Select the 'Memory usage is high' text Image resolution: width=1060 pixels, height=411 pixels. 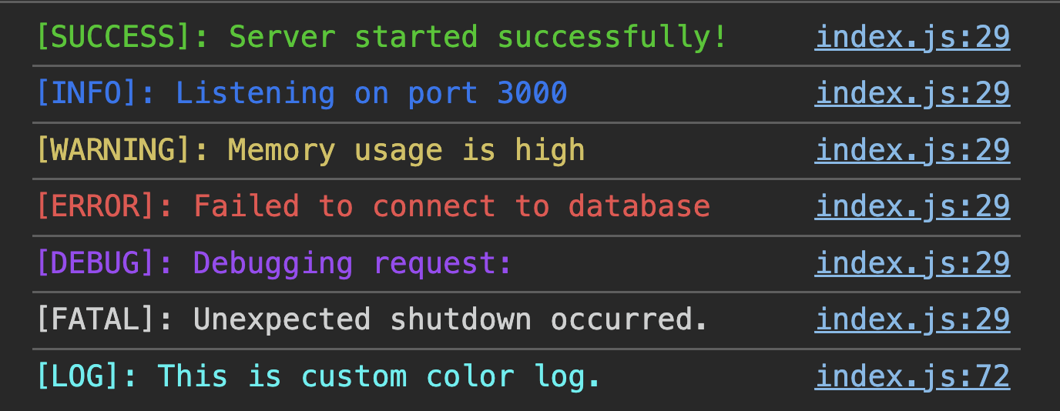(406, 150)
